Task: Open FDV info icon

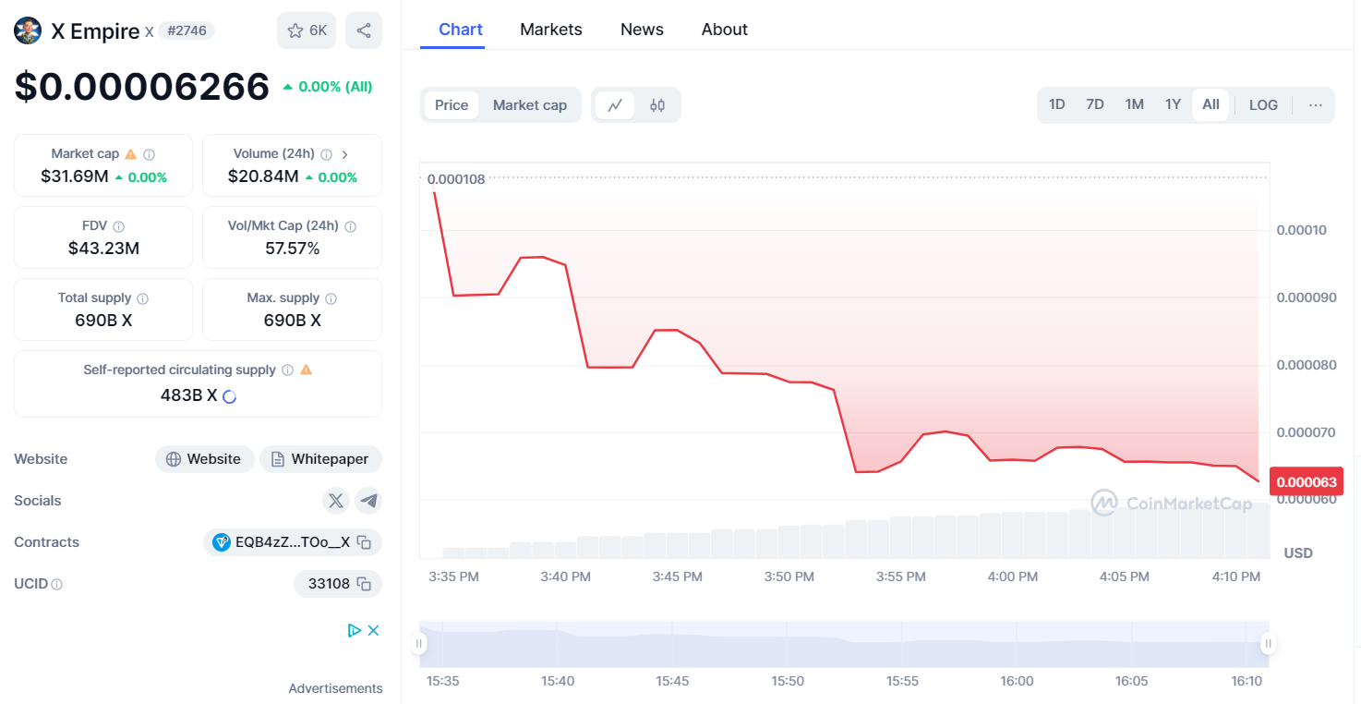Action: click(x=118, y=226)
